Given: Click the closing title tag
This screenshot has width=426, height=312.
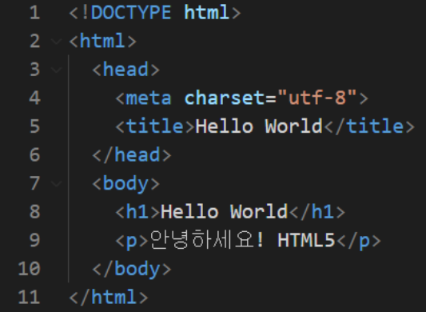Looking at the screenshot, I should pyautogui.click(x=369, y=126).
